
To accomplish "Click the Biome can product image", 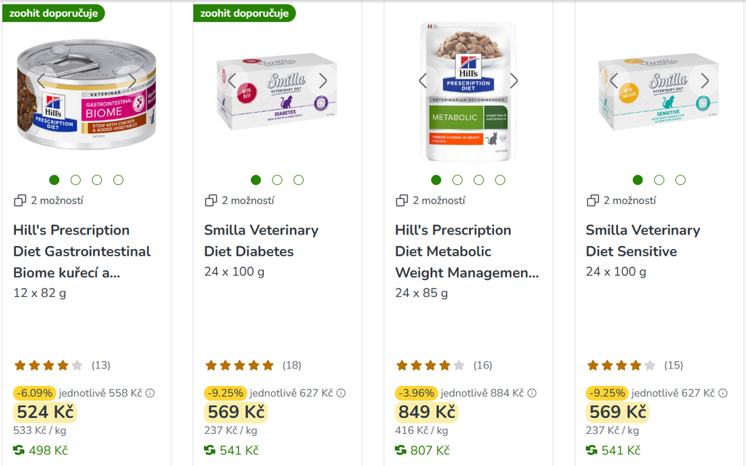I will [87, 94].
